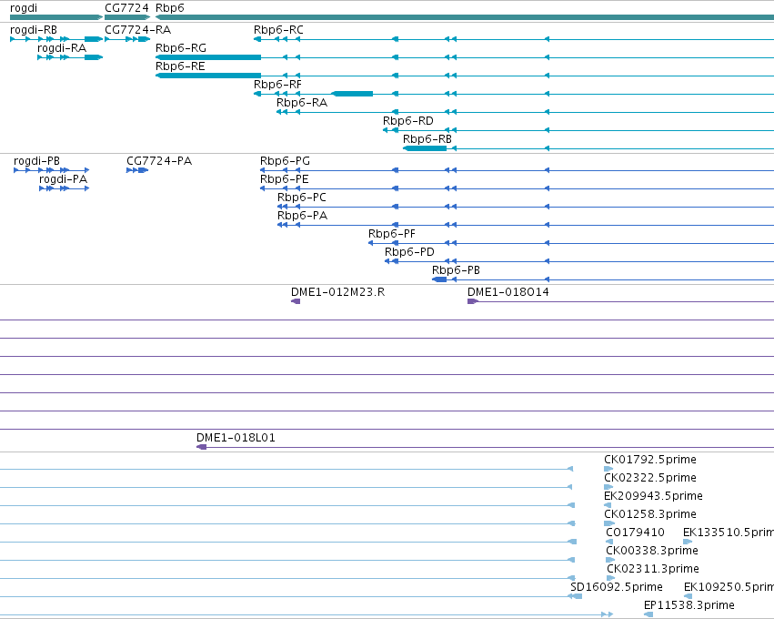Image resolution: width=774 pixels, height=619 pixels.
Task: Select the DME1-012M23.R purple arrow glyph
Action: pyautogui.click(x=296, y=302)
